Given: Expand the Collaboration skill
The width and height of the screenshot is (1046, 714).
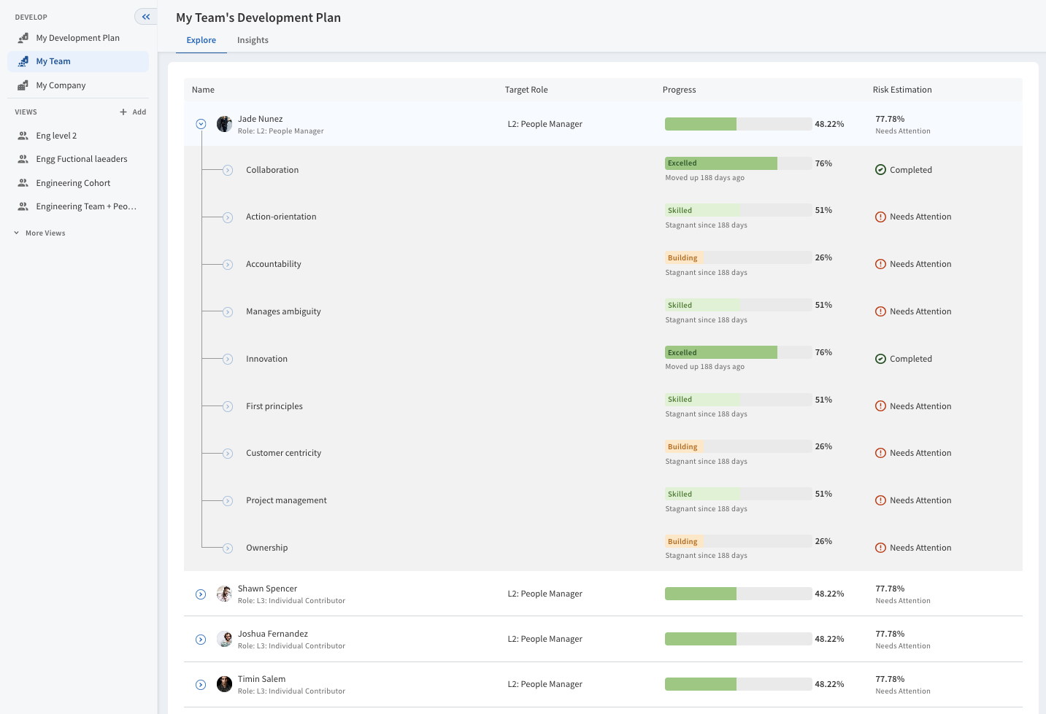Looking at the screenshot, I should coord(228,170).
